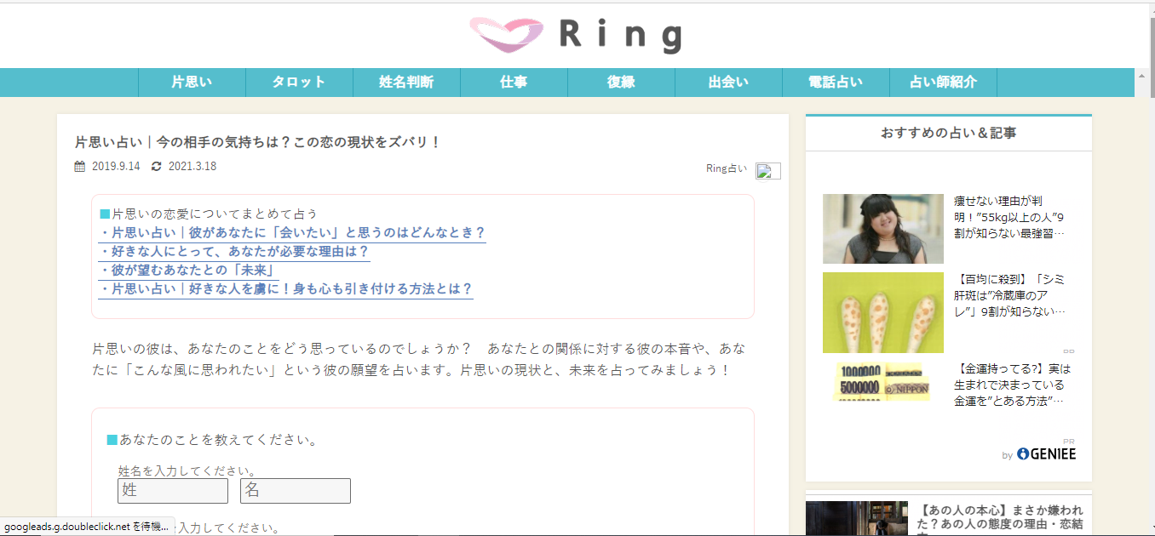Open the 占い師紹介 navigation item

(x=943, y=83)
